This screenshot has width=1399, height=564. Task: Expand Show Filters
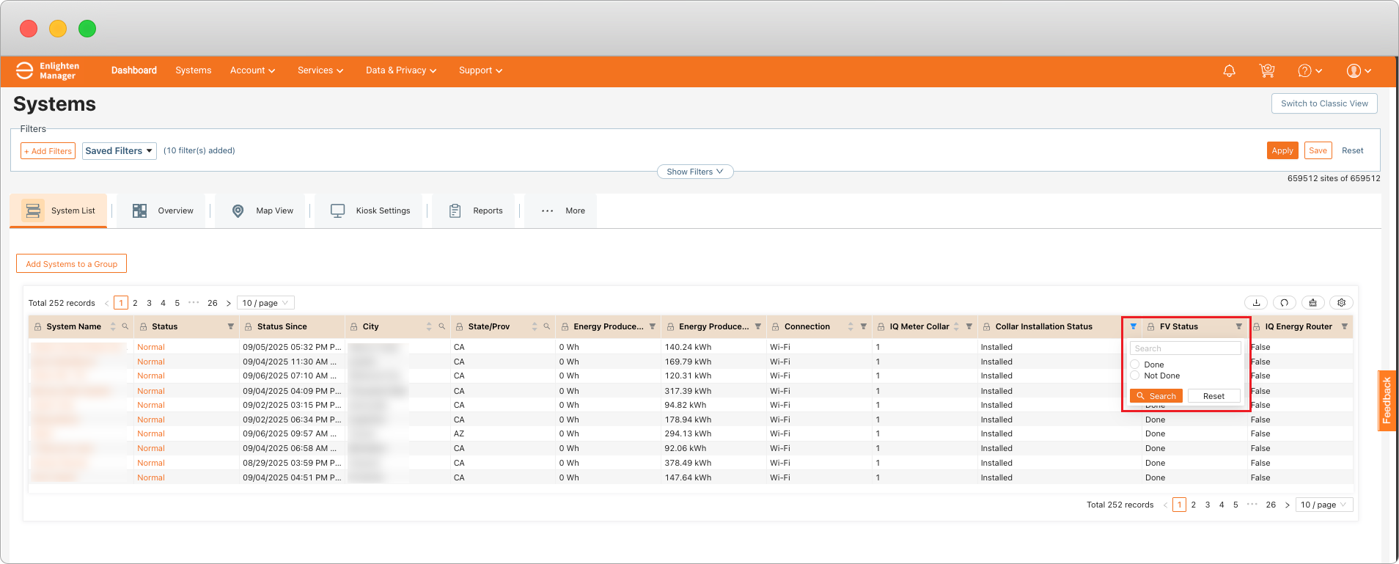(695, 172)
